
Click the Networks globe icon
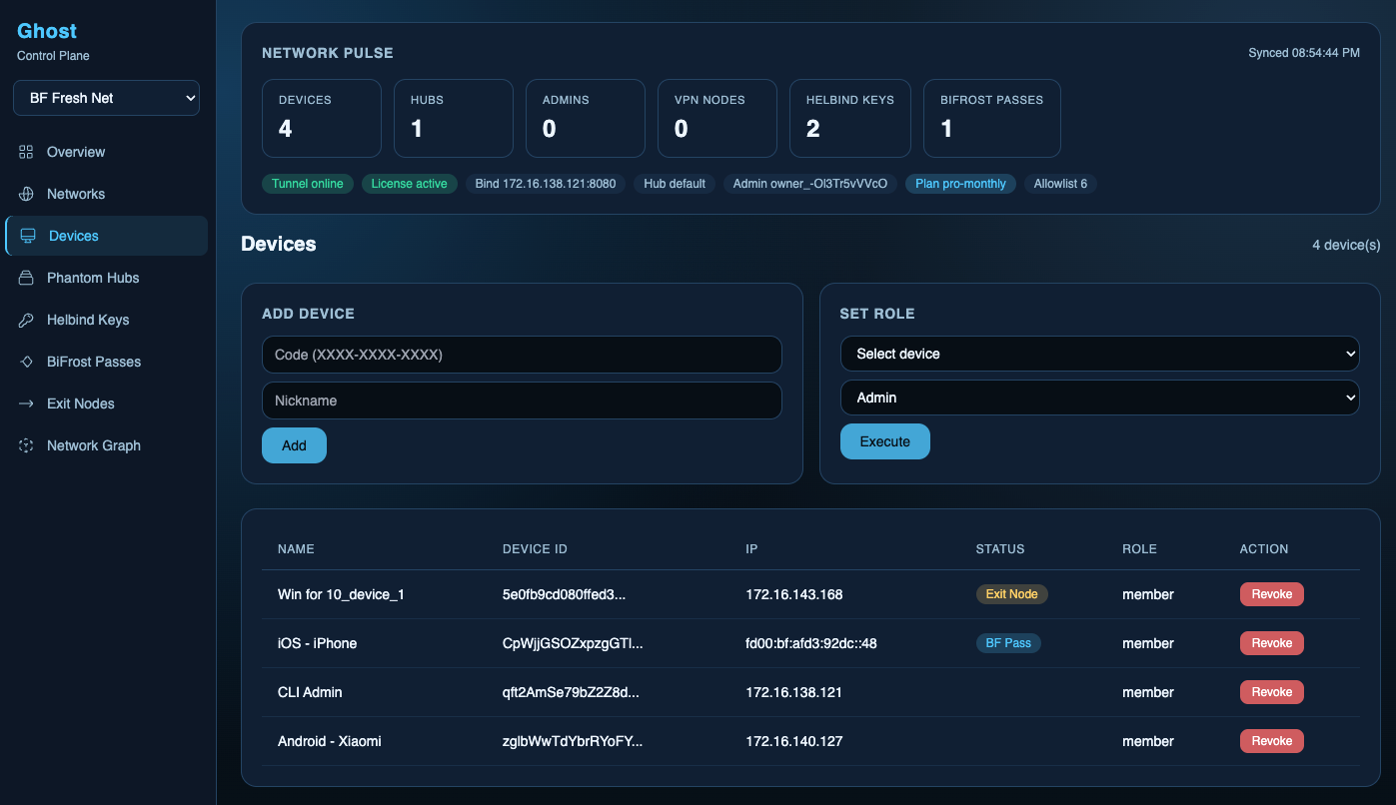[x=26, y=194]
